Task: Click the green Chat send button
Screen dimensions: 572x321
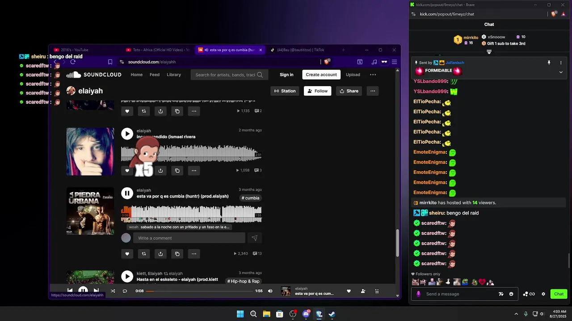Action: (x=559, y=294)
